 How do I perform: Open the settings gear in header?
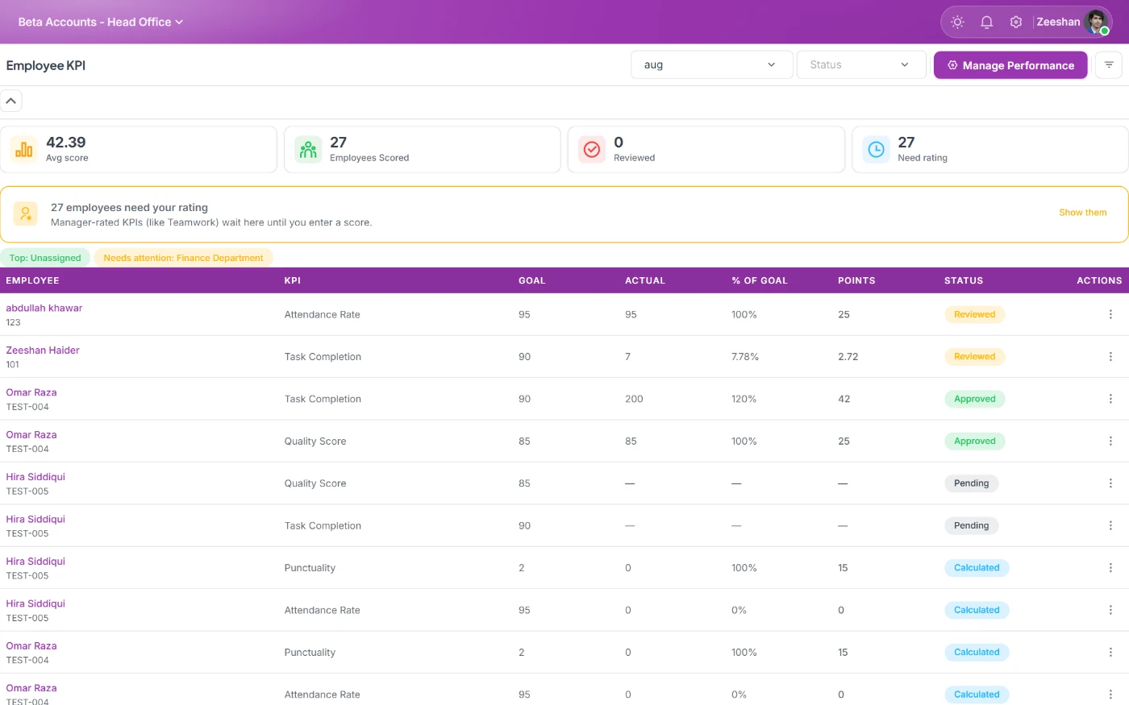tap(1016, 22)
